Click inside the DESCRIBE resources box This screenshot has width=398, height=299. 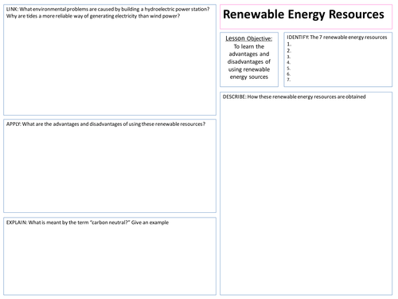click(306, 194)
